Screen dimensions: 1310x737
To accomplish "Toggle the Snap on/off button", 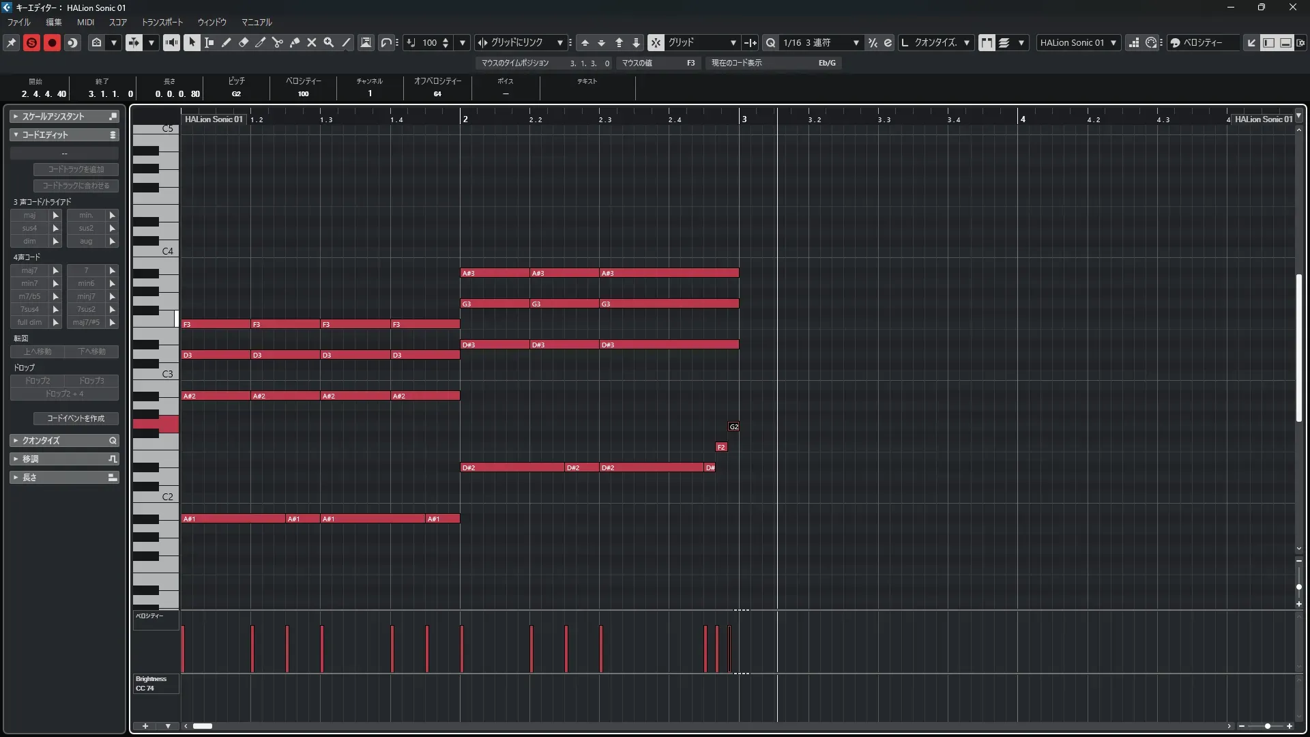I will tap(656, 42).
